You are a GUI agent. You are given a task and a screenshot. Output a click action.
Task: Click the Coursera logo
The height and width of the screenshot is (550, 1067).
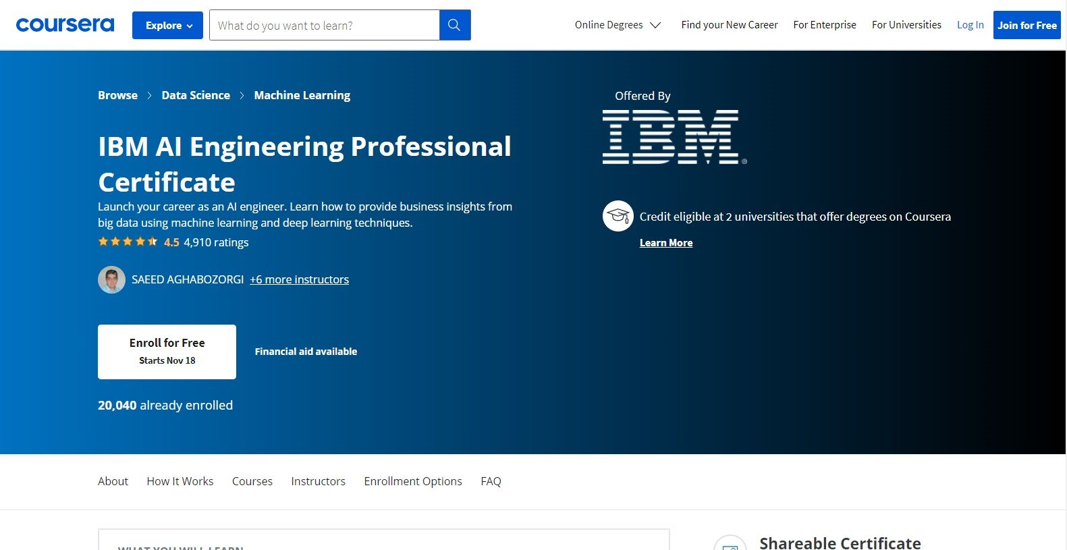coord(65,25)
